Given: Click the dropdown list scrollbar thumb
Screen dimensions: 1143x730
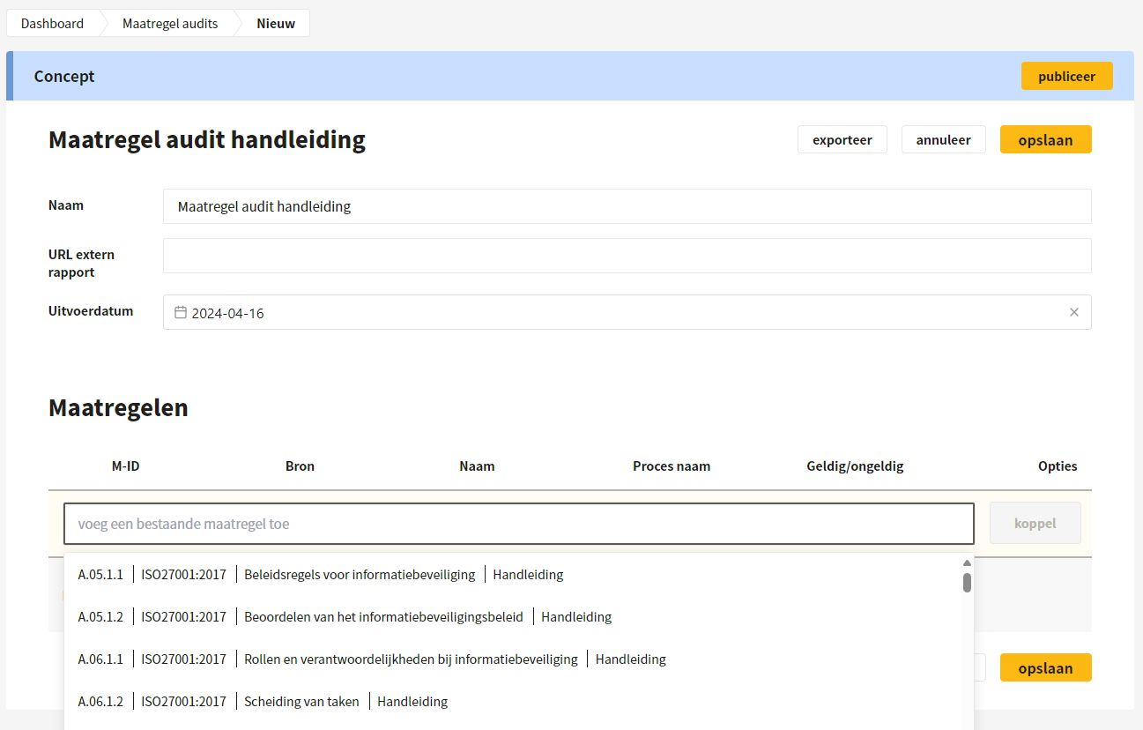Looking at the screenshot, I should [967, 583].
